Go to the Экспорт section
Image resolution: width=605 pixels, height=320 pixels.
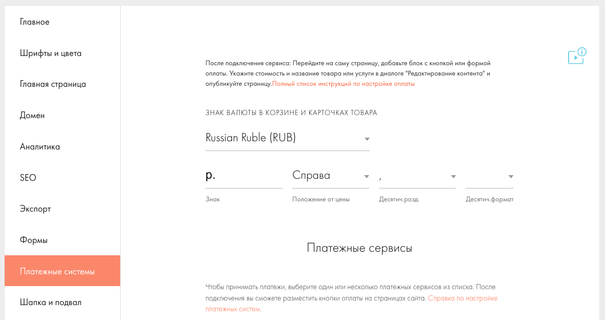35,209
